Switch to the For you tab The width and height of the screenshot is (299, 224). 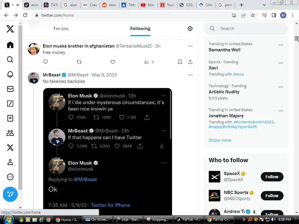coord(61,29)
